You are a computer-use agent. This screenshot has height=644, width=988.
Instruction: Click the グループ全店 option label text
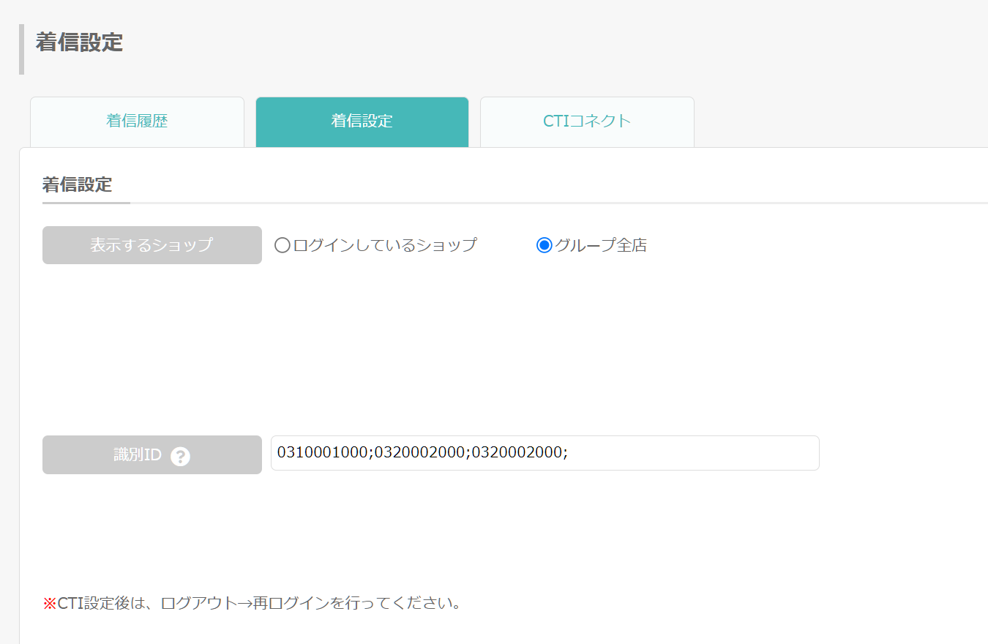(x=600, y=245)
